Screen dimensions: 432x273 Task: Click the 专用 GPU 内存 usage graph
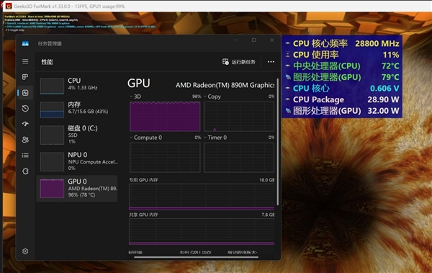(x=202, y=197)
